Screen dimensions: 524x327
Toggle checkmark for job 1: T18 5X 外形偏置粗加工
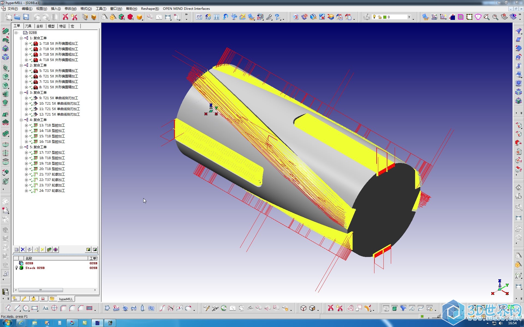pos(31,44)
